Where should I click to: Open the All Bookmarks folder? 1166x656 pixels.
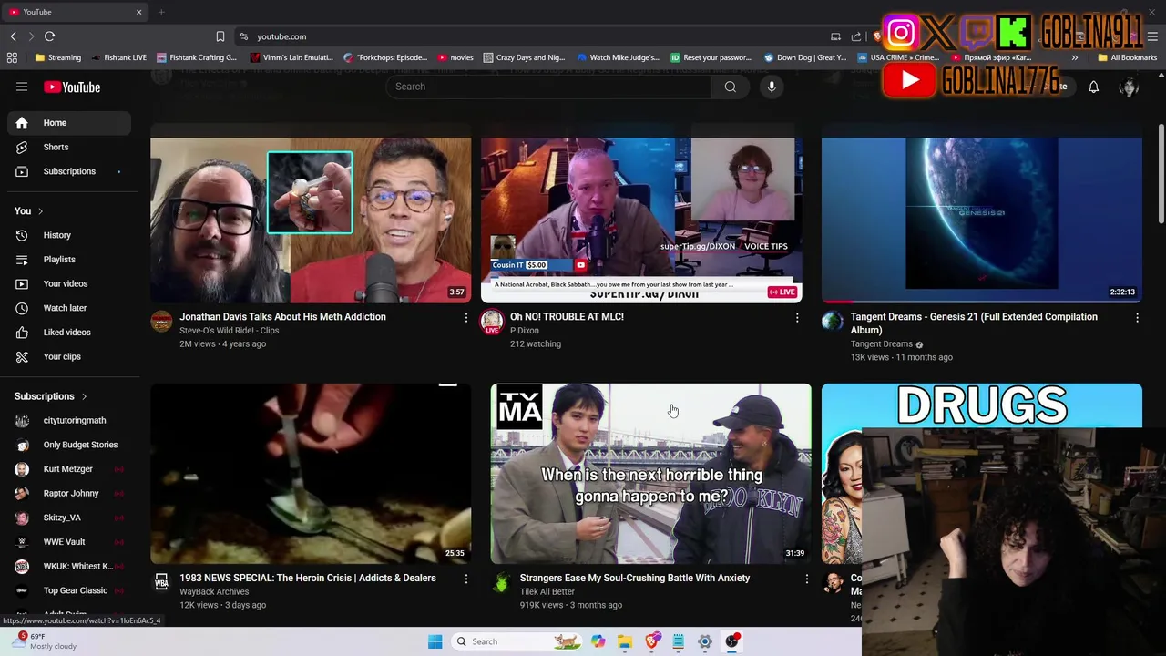click(x=1127, y=57)
